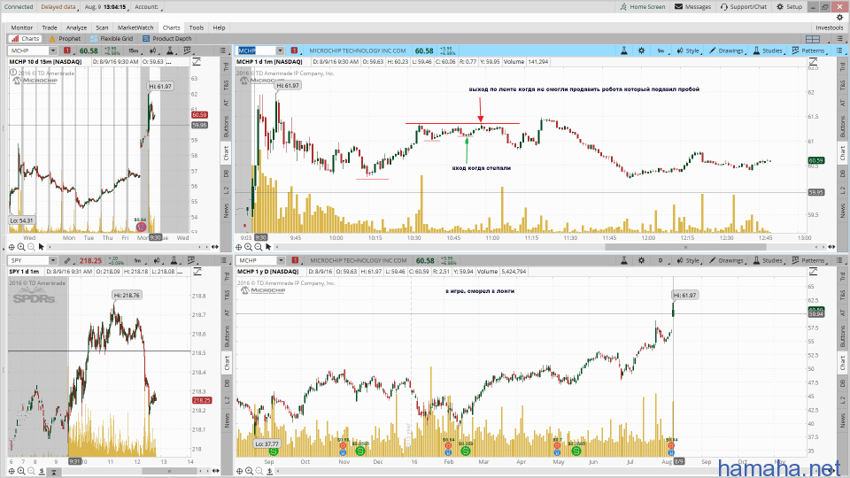Click the scrollbar thumb under the SPY chart
This screenshot has height=478, width=850.
click(x=169, y=471)
